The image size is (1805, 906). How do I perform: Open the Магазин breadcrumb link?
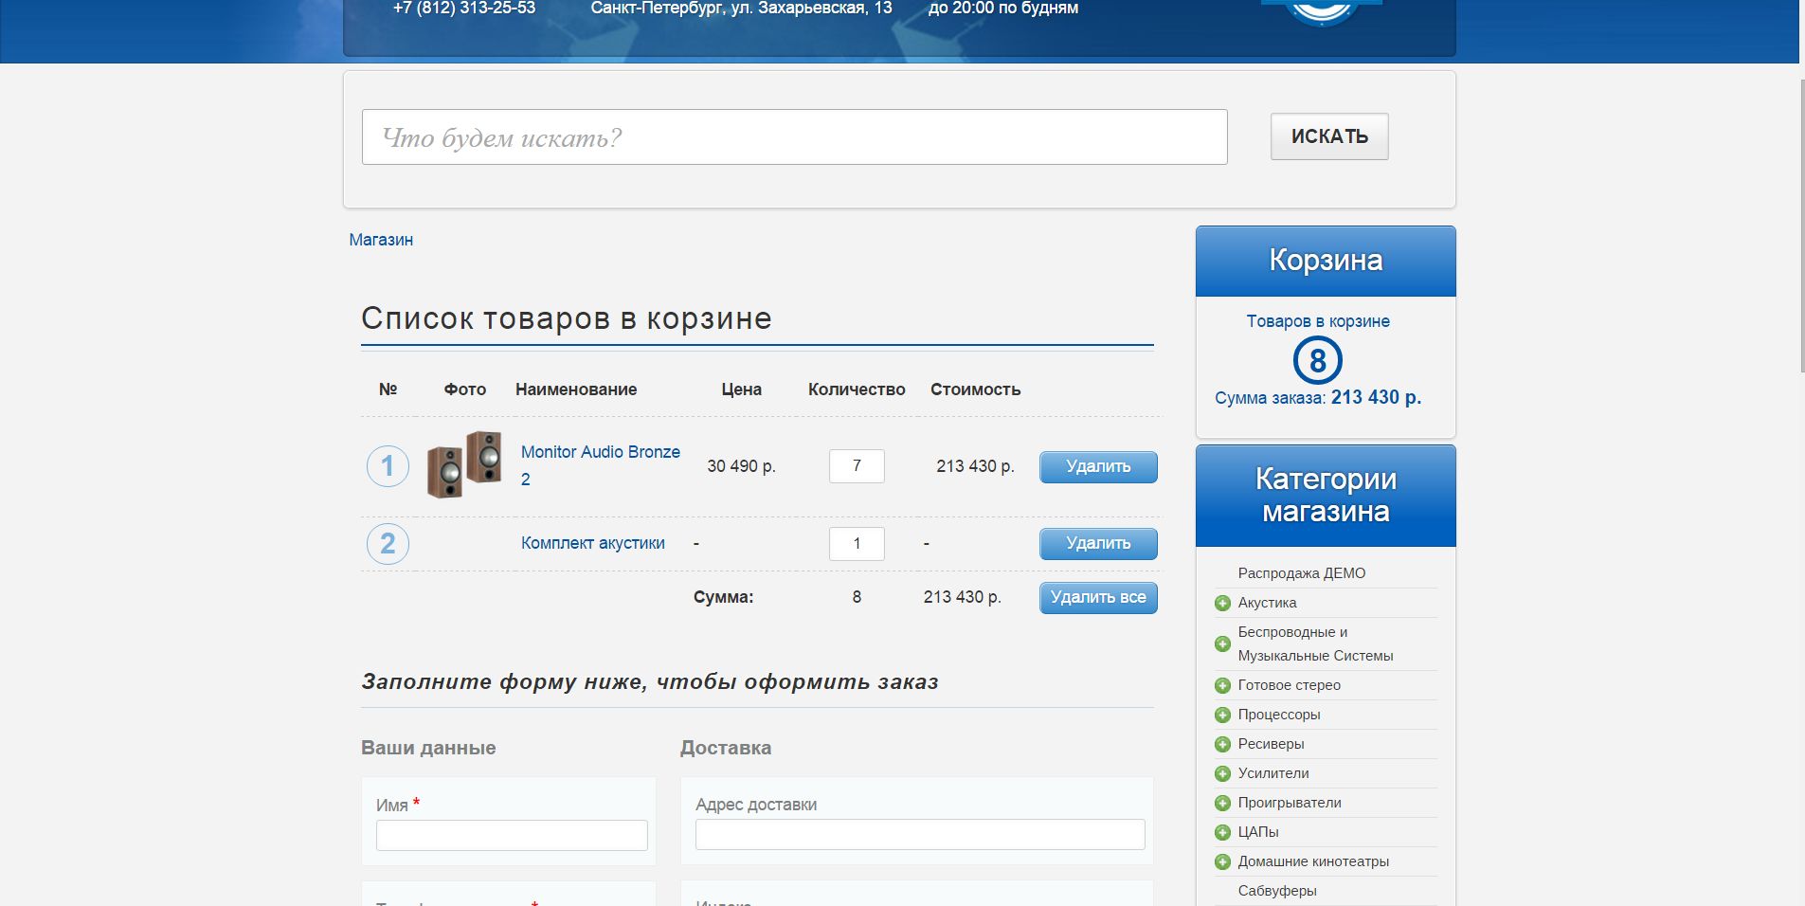[381, 241]
